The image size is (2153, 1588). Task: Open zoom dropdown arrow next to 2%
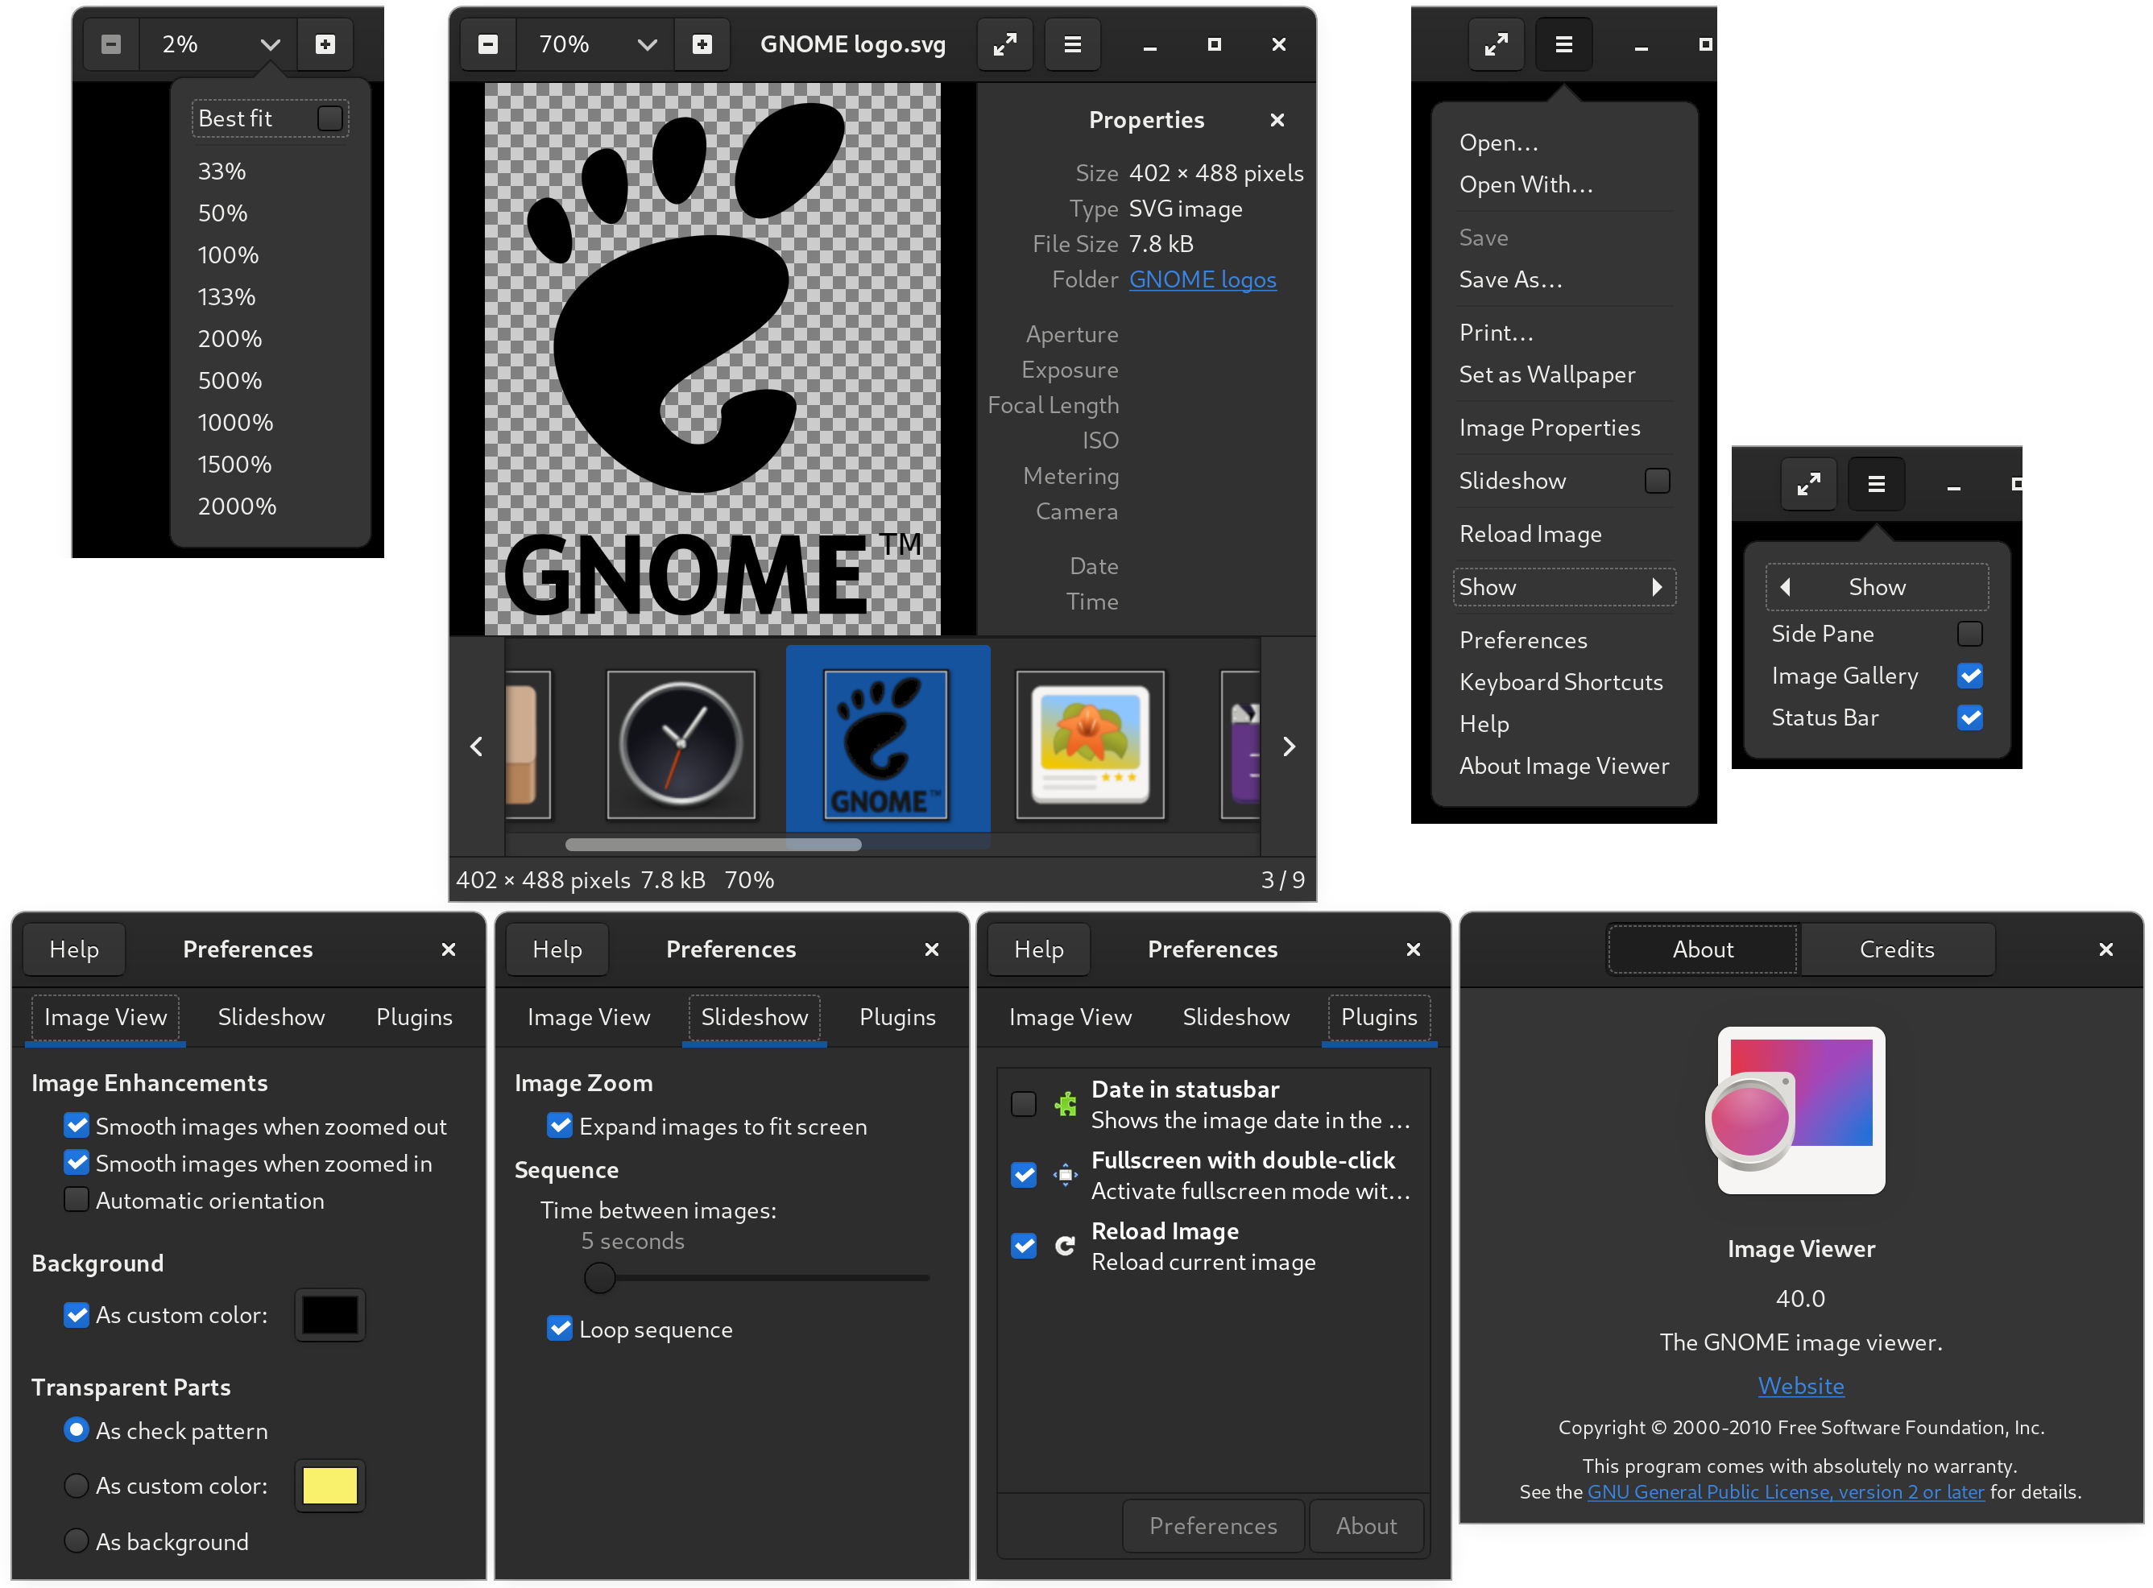point(270,44)
